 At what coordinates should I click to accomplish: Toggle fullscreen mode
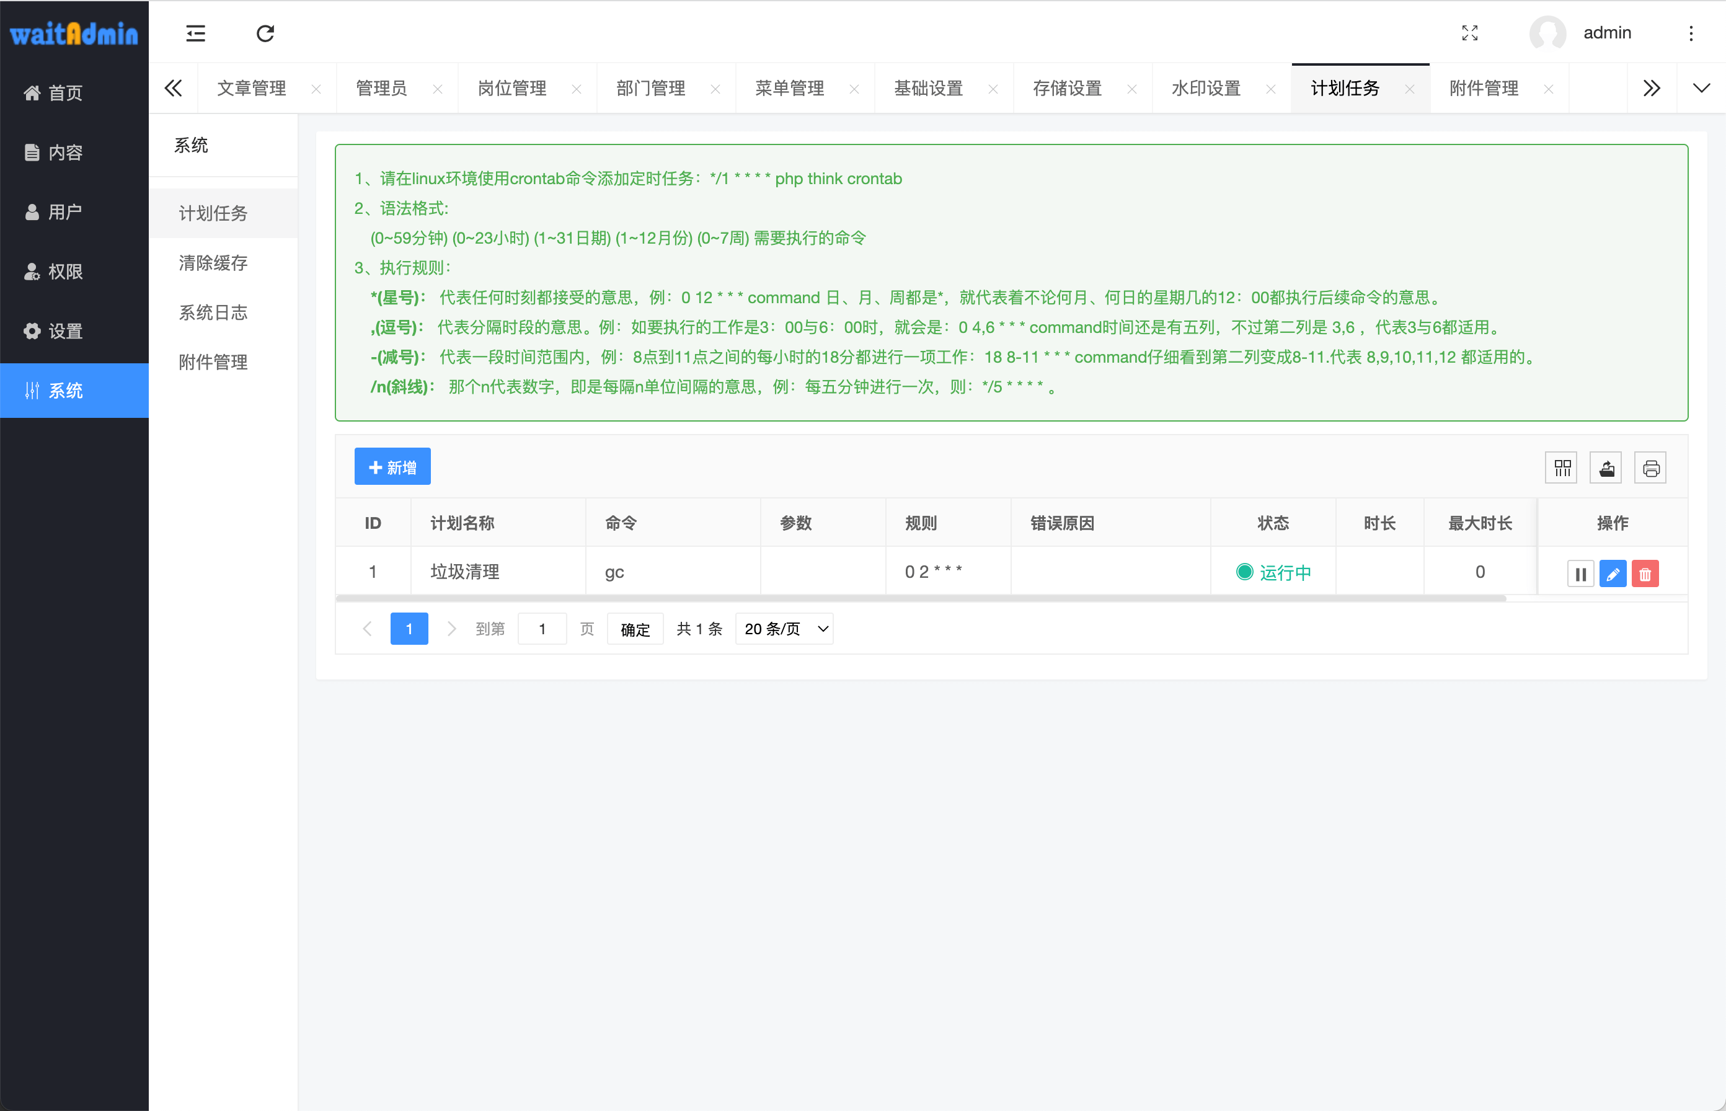1470,33
